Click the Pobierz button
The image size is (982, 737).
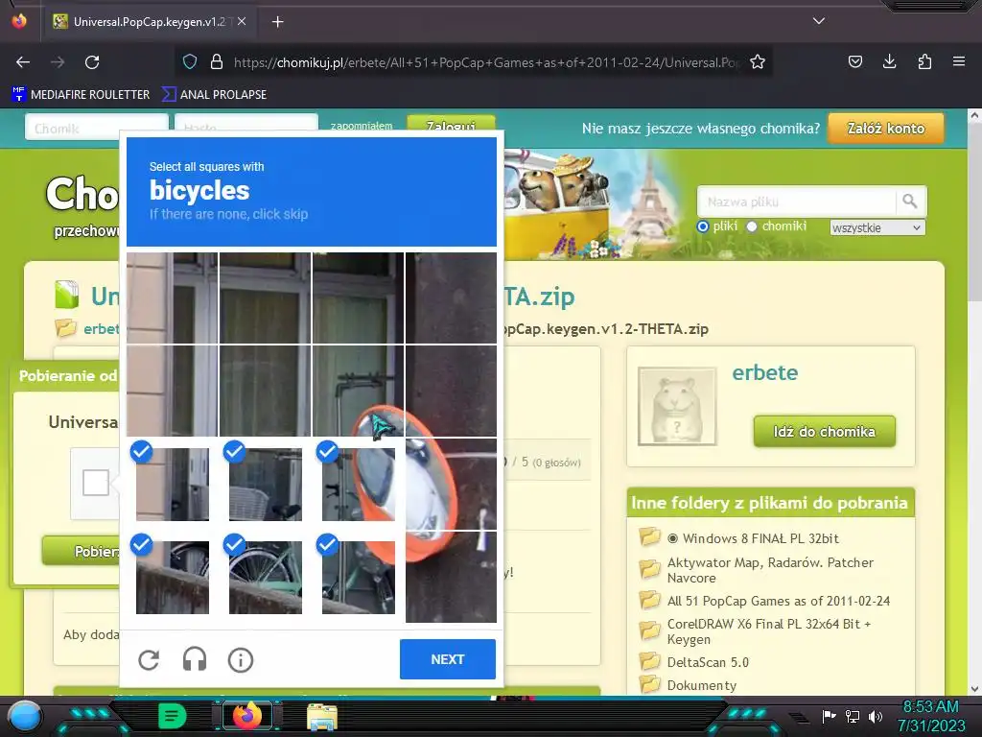click(82, 552)
